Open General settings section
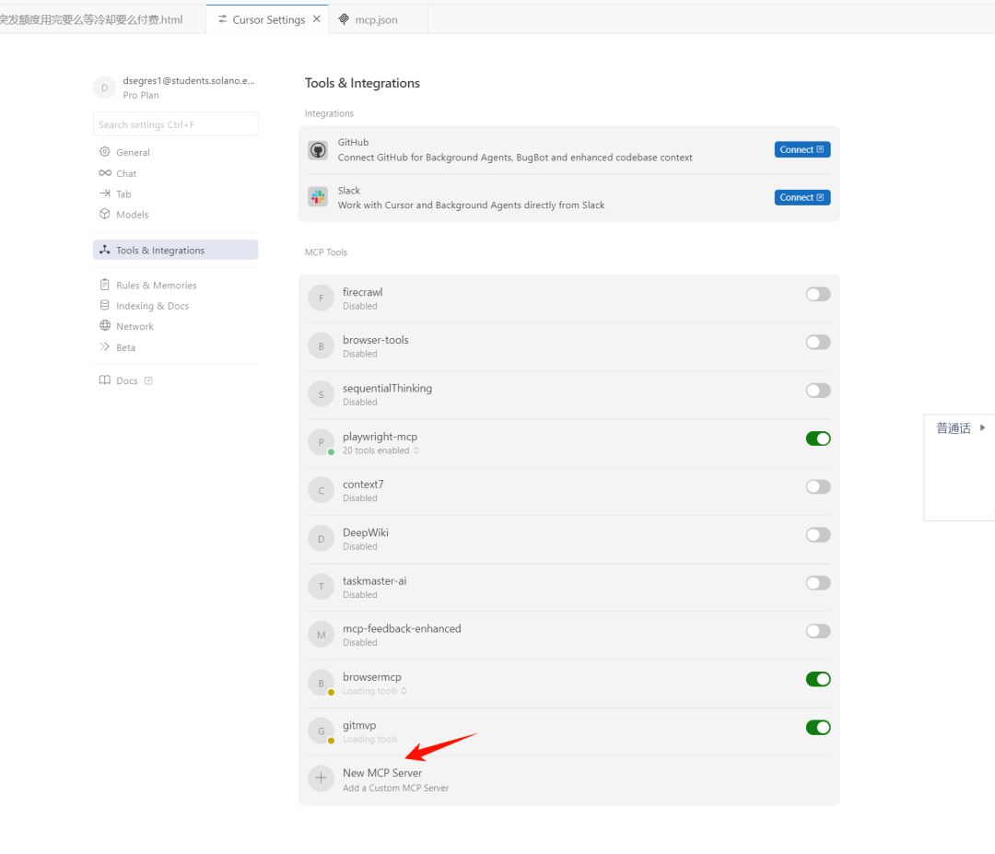995x854 pixels. 176,152
